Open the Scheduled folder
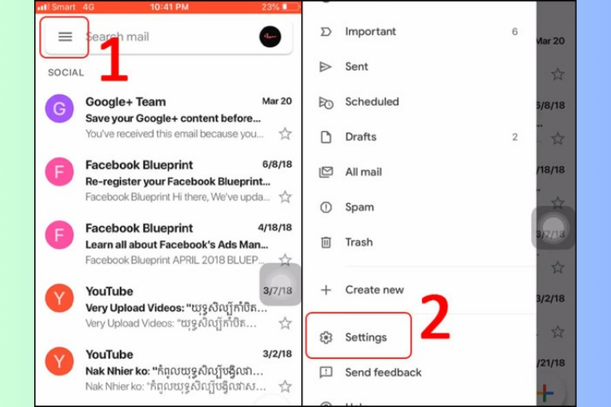Screen dimensions: 611x407 coord(419,102)
